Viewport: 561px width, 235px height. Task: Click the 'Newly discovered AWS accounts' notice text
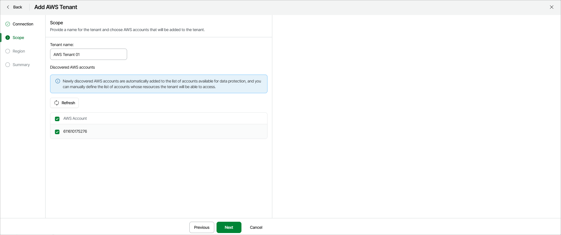click(x=162, y=84)
